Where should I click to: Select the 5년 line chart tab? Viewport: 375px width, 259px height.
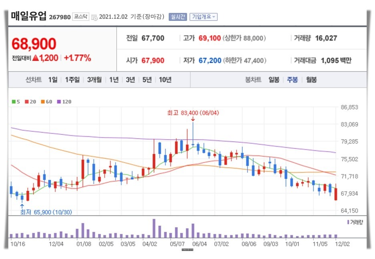pyautogui.click(x=147, y=80)
